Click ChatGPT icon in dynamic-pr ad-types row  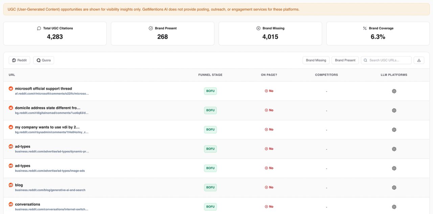[394, 149]
